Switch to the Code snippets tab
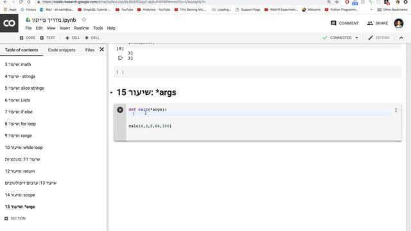The width and height of the screenshot is (411, 231). click(x=62, y=50)
